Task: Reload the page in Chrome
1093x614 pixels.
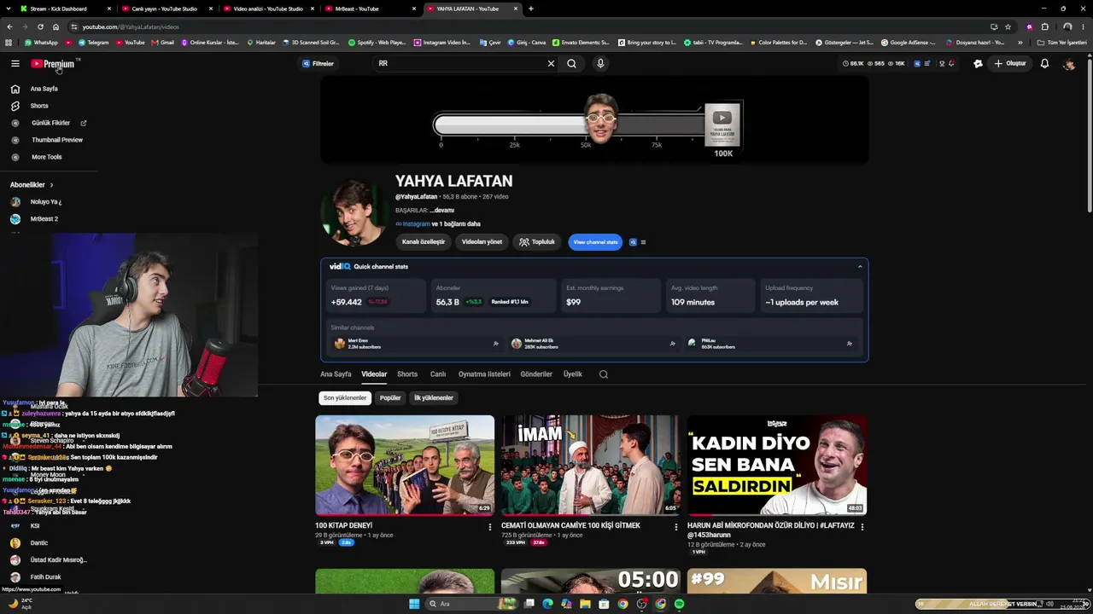Action: tap(40, 26)
